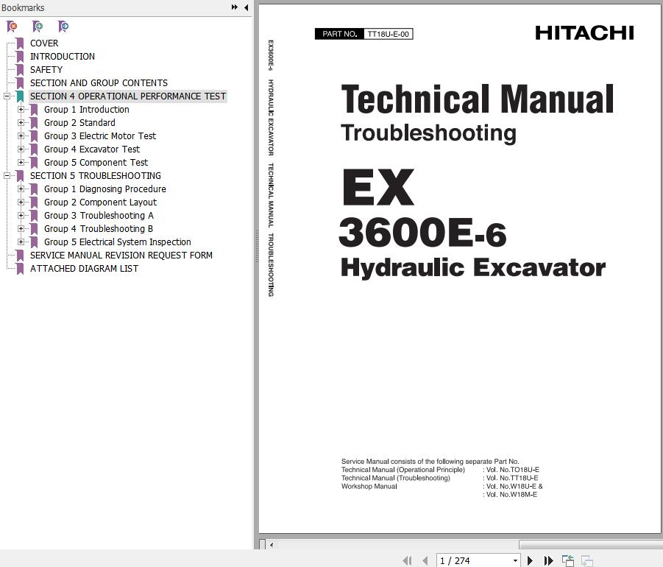
Task: Expand Group 2 Standard
Action: click(x=21, y=123)
